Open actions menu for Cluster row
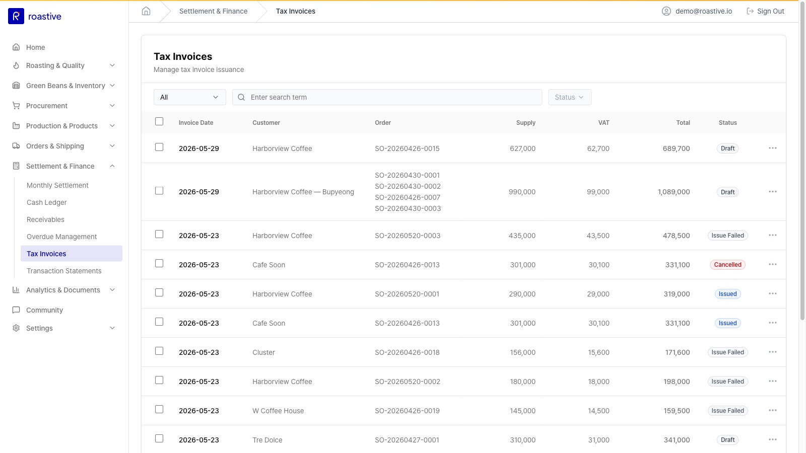This screenshot has height=453, width=806. click(x=773, y=352)
